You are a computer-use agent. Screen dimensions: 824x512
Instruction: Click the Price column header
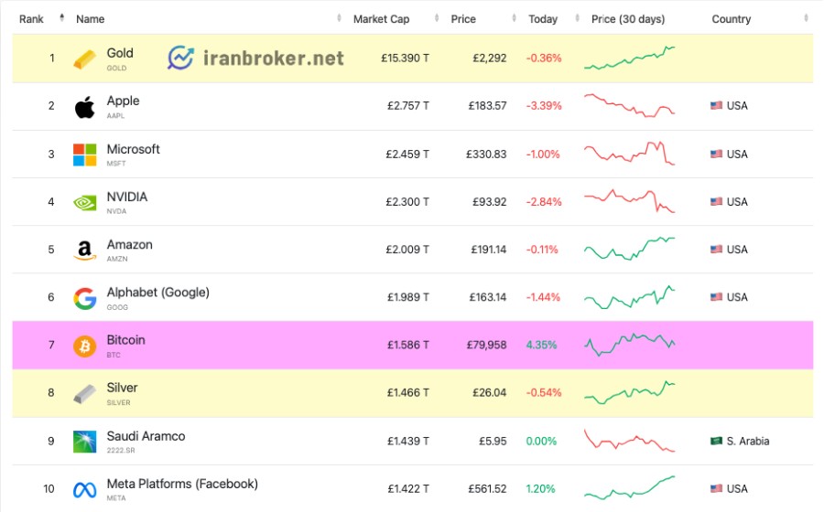(x=463, y=19)
